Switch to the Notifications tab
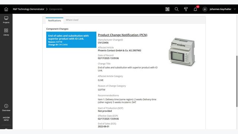 [55, 20]
